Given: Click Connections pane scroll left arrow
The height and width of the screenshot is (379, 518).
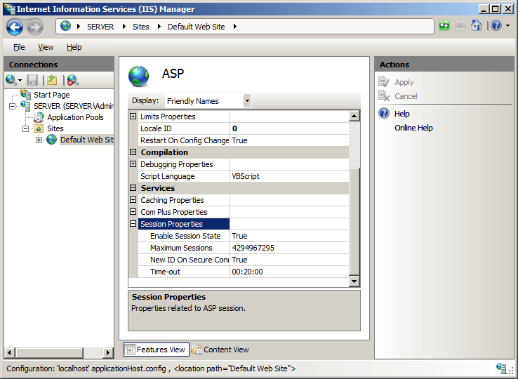Looking at the screenshot, I should point(9,353).
